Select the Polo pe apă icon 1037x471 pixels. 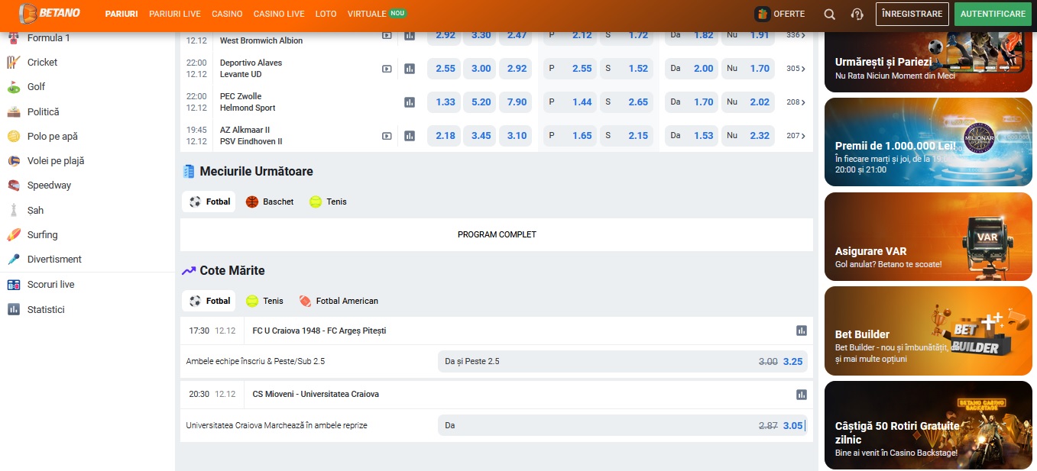(x=14, y=137)
